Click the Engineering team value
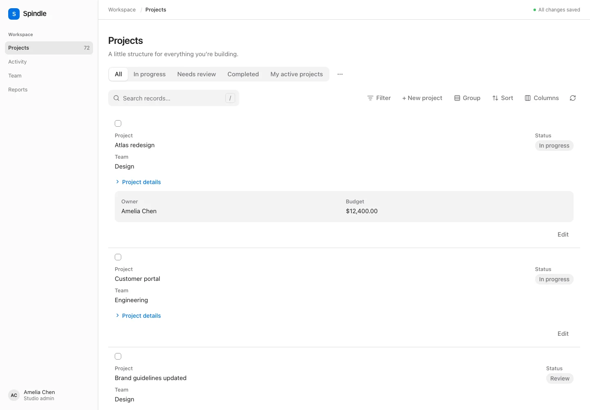Screen dimensions: 590x410 pyautogui.click(x=132, y=300)
